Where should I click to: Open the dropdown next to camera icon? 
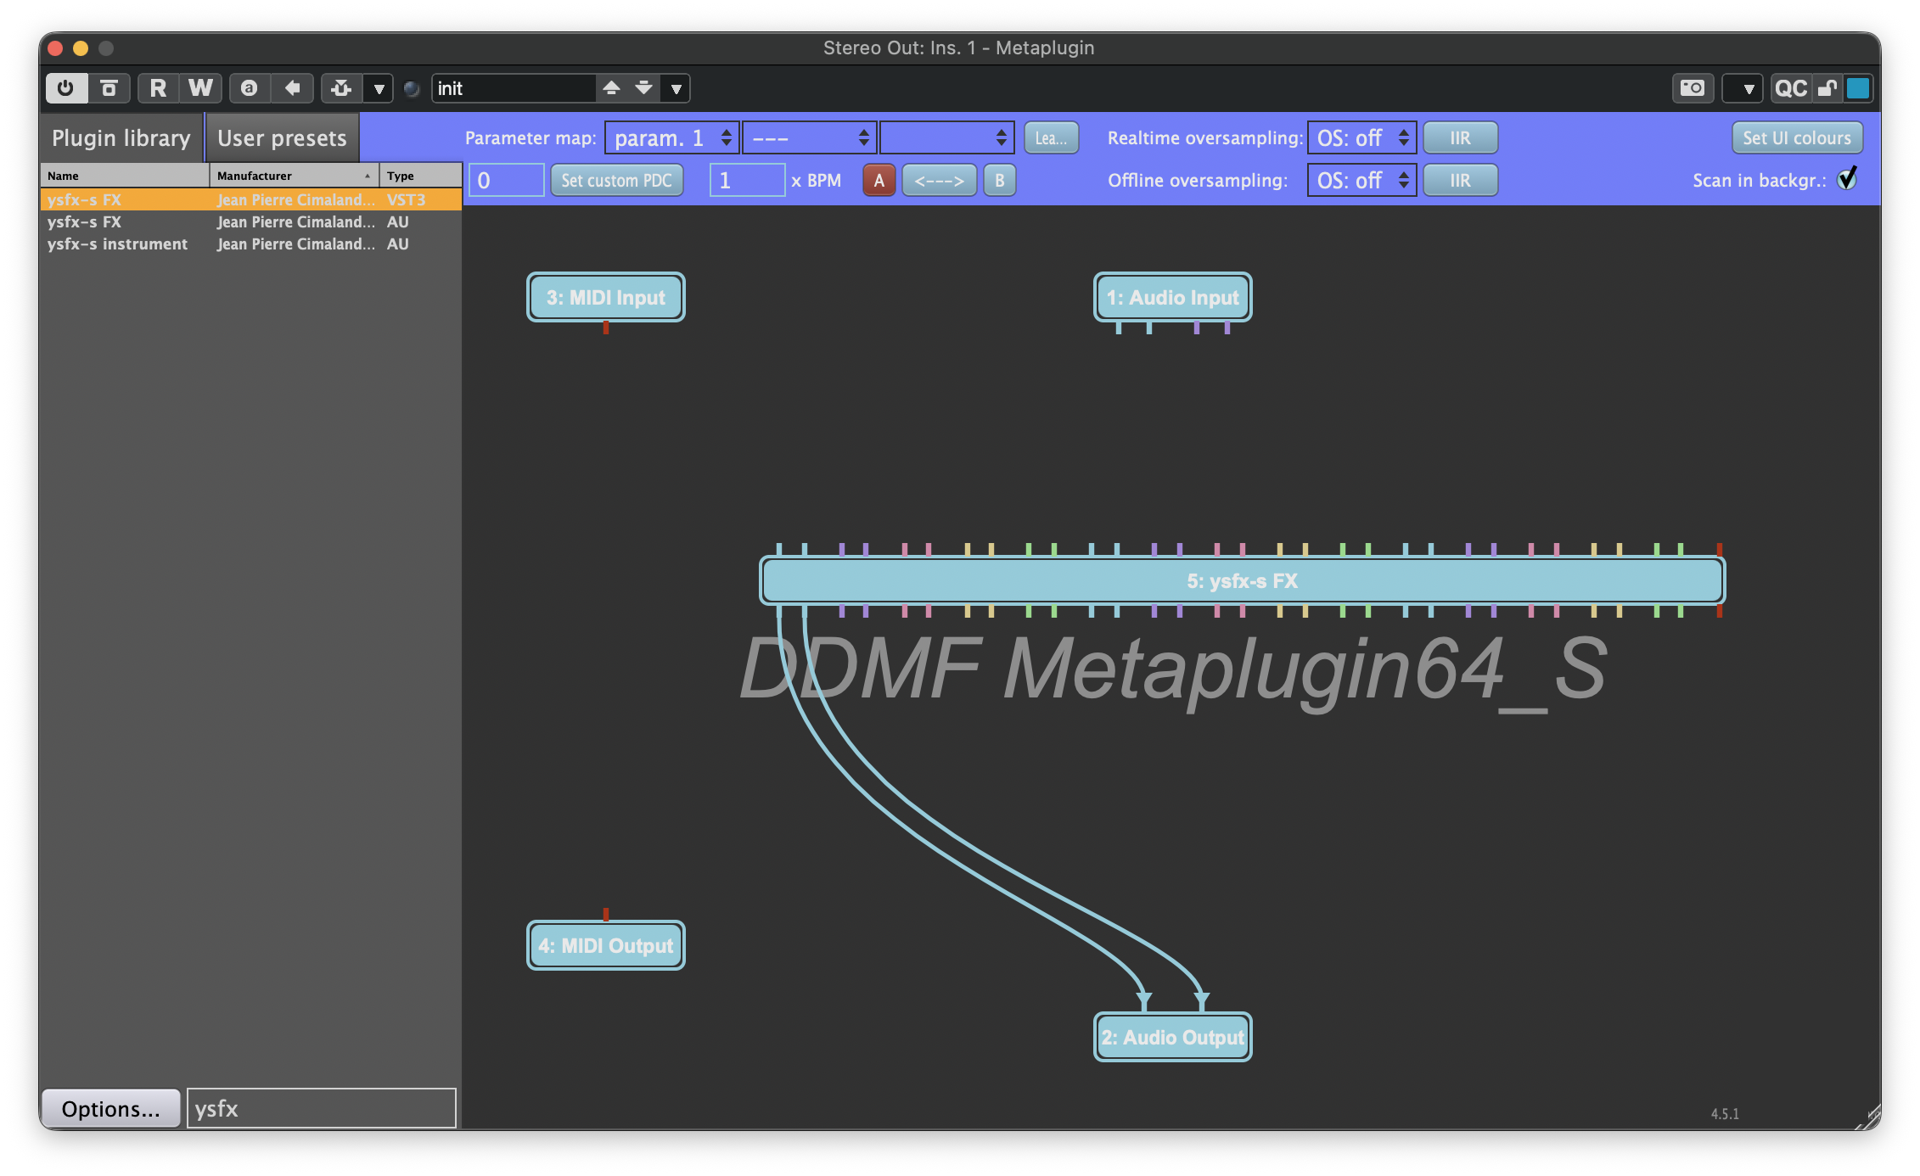click(x=1743, y=88)
